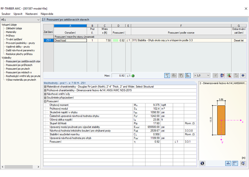Screen dimensions: 249x177
Task: Open the Soubor menu
Action: coord(6,14)
